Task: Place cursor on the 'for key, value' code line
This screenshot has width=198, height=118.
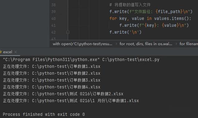Action: [x=150, y=18]
